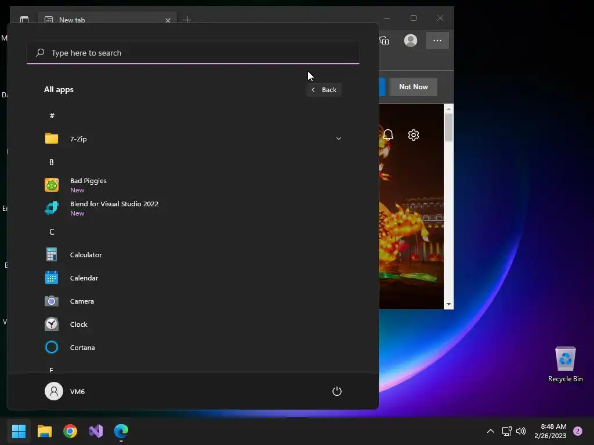594x445 pixels.
Task: Launch the Clock app
Action: click(x=193, y=324)
